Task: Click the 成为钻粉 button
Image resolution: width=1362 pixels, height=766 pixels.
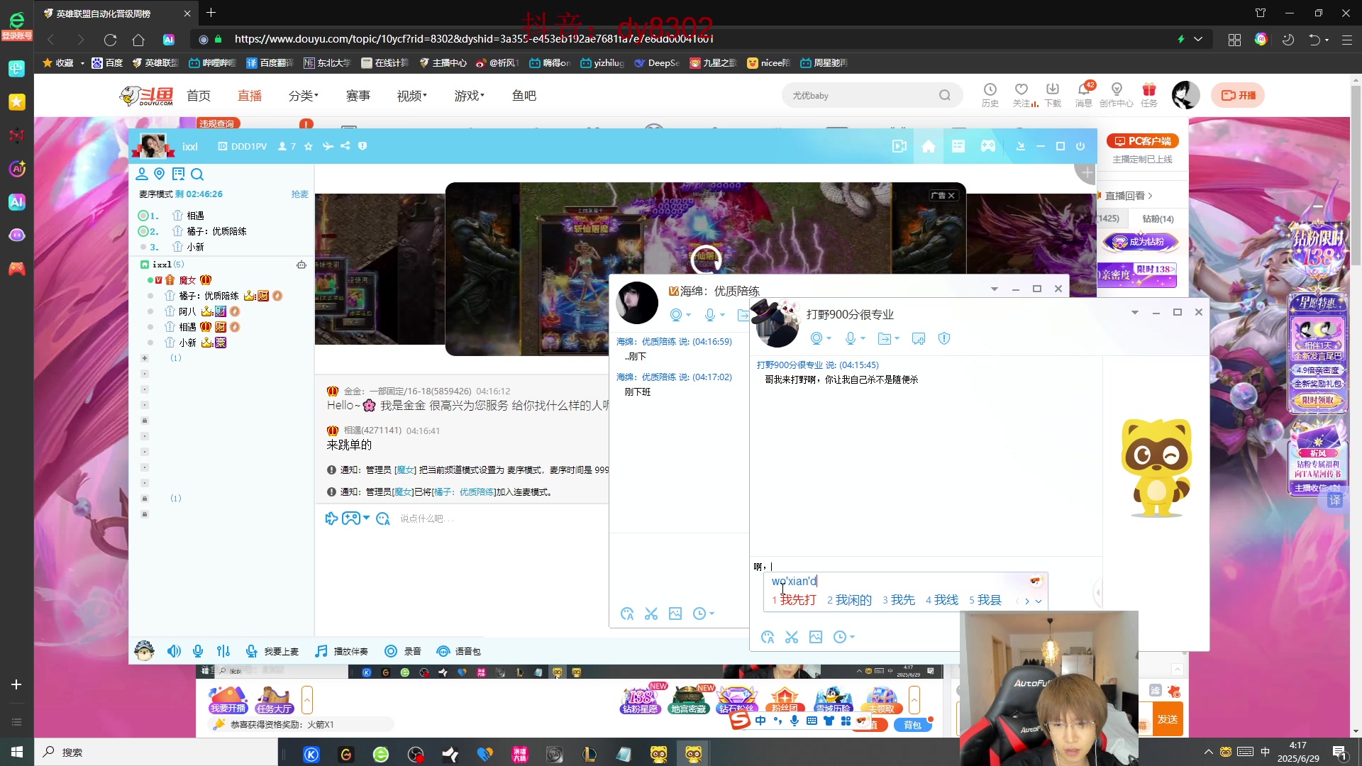Action: click(1140, 242)
